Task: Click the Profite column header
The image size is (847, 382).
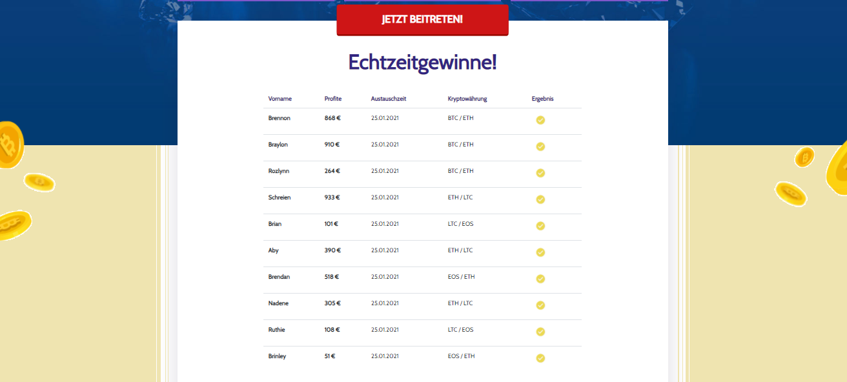Action: tap(333, 99)
